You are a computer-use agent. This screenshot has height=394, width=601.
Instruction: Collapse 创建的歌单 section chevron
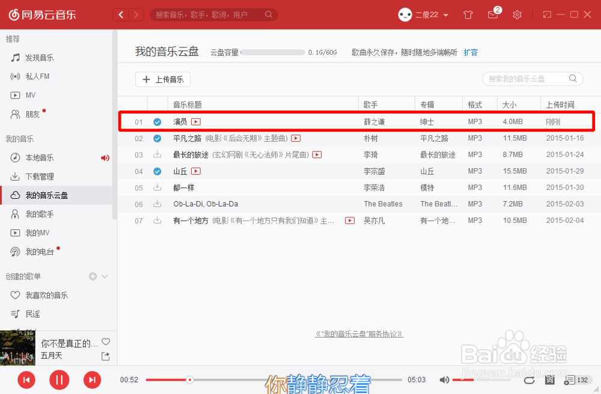pos(105,276)
